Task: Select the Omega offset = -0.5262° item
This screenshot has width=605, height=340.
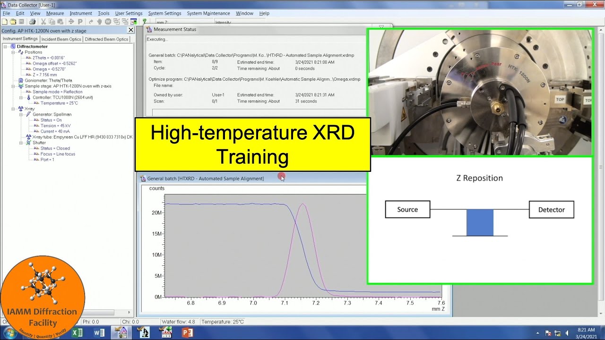Action: [x=54, y=63]
